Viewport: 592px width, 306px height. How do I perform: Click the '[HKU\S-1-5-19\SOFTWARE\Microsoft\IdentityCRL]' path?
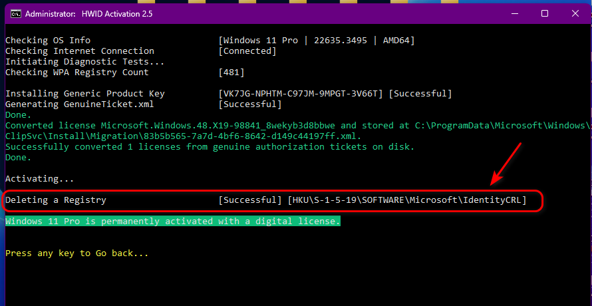pyautogui.click(x=407, y=200)
